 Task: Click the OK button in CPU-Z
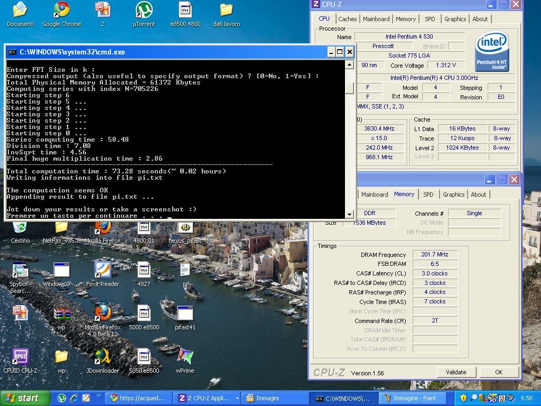point(499,372)
